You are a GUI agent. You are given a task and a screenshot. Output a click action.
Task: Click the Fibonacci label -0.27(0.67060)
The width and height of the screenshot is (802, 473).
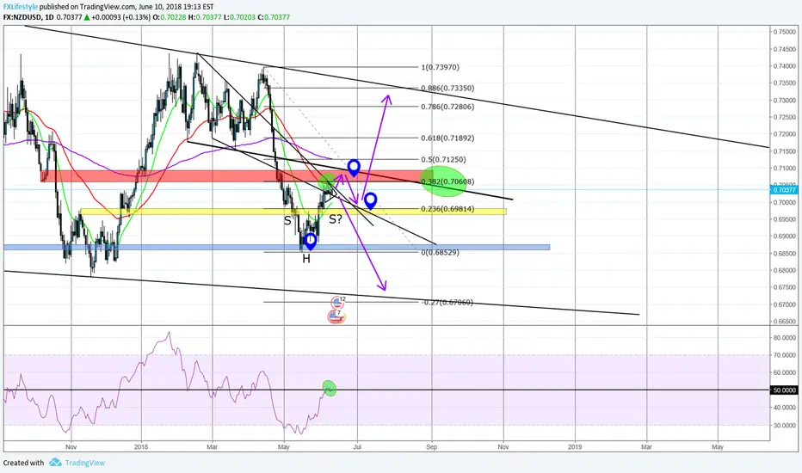coord(447,302)
